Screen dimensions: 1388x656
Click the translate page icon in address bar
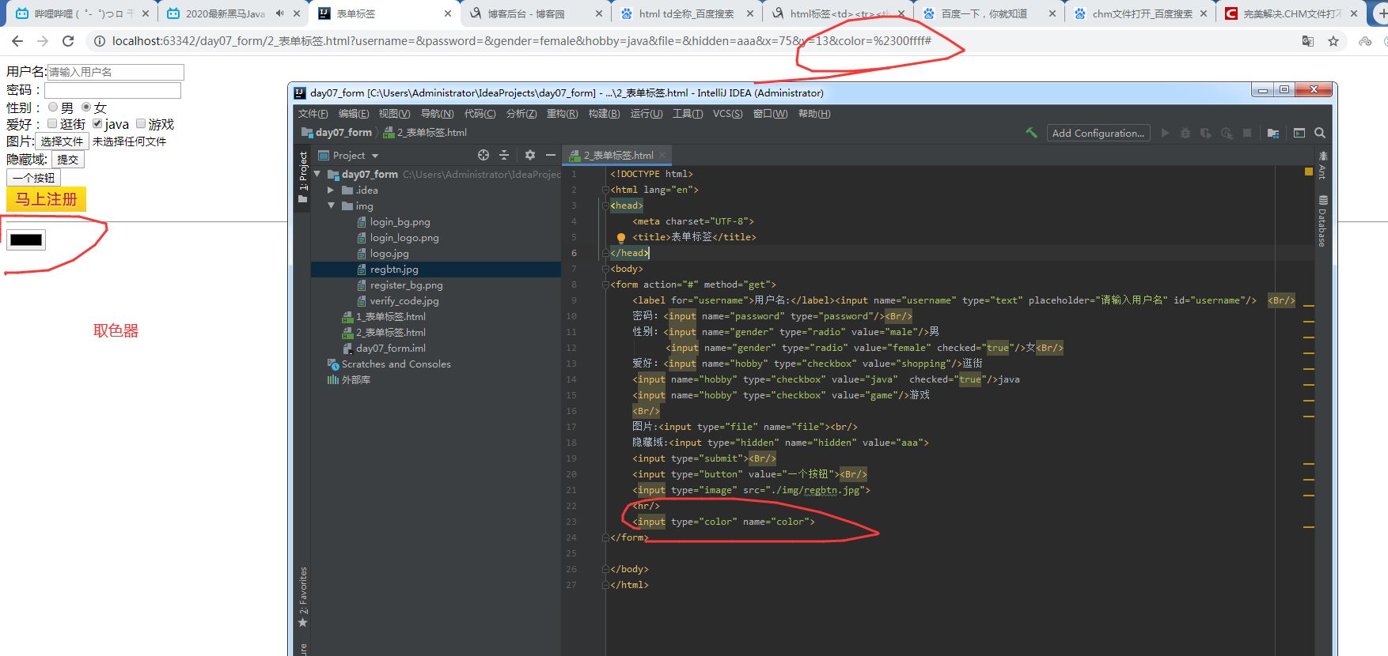1308,41
